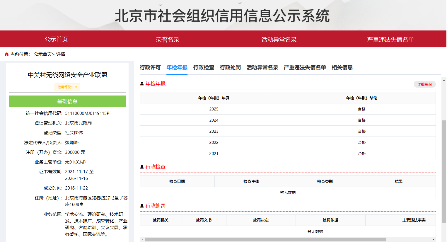
Task: Click the registered capital value 300000 元
Action: tap(75, 152)
